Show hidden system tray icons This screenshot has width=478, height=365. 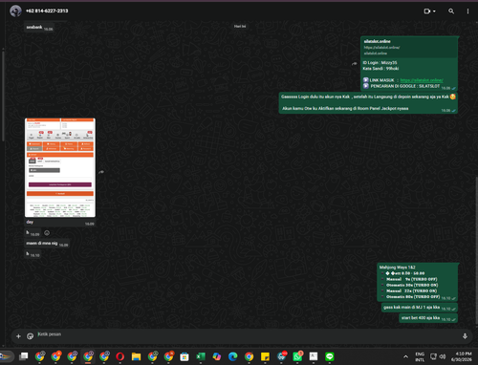[405, 356]
